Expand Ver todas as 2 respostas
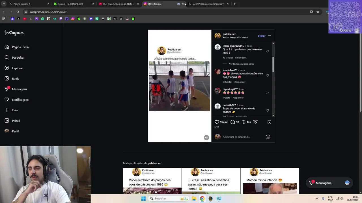Image resolution: width=362 pixels, height=203 pixels. pos(241,64)
